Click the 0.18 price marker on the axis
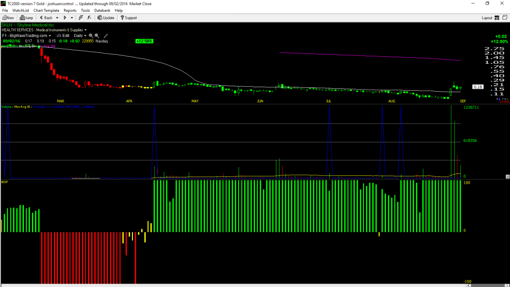The width and height of the screenshot is (510, 287). pyautogui.click(x=478, y=87)
